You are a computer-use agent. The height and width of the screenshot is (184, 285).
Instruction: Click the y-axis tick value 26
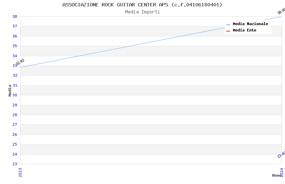[15, 134]
